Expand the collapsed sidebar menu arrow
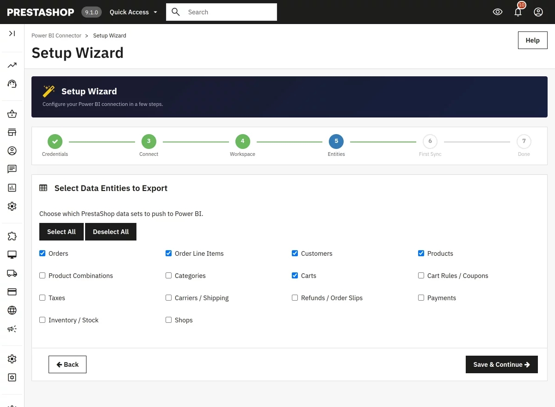Screen dimensions: 555x407 (x=12, y=33)
